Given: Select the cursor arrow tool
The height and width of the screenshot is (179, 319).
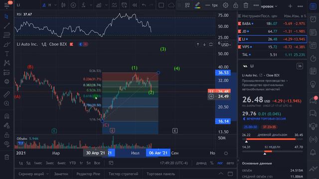Looking at the screenshot, I should point(6,16).
